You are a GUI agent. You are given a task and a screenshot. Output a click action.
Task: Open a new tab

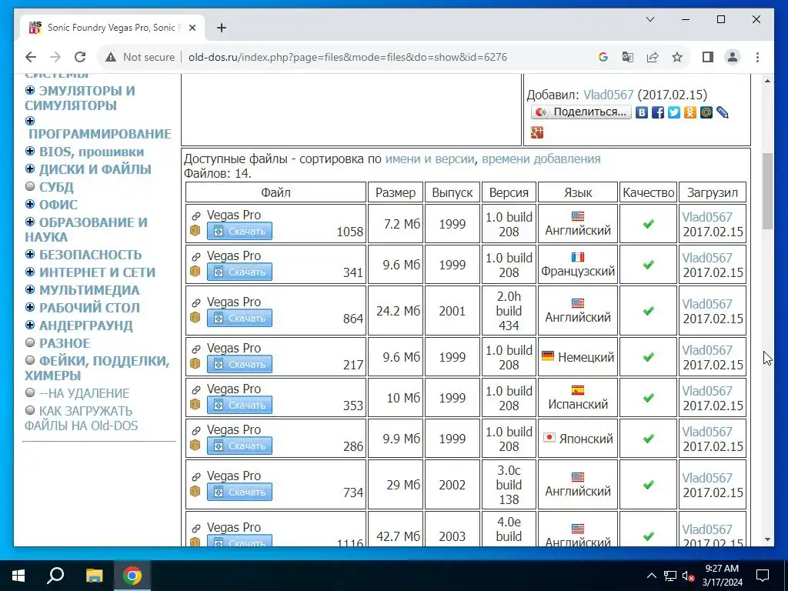pyautogui.click(x=222, y=28)
